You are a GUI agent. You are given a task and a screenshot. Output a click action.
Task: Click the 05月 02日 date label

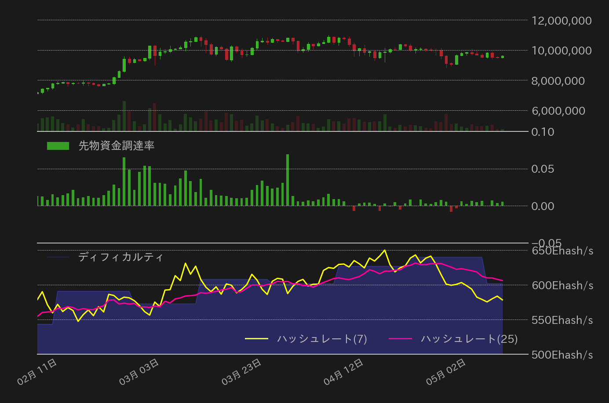point(446,372)
